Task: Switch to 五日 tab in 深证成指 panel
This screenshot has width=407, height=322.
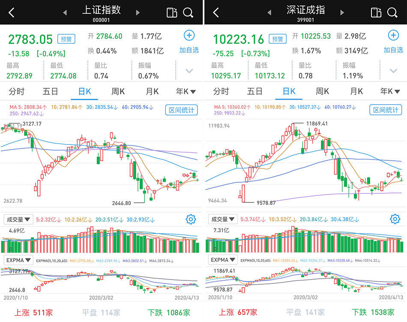Action: (x=254, y=91)
